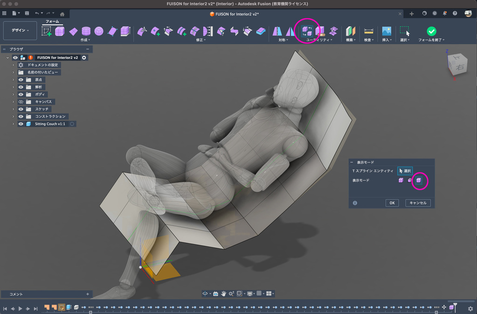Expand the スケッチ folder in browser
The width and height of the screenshot is (477, 314).
[x=14, y=109]
